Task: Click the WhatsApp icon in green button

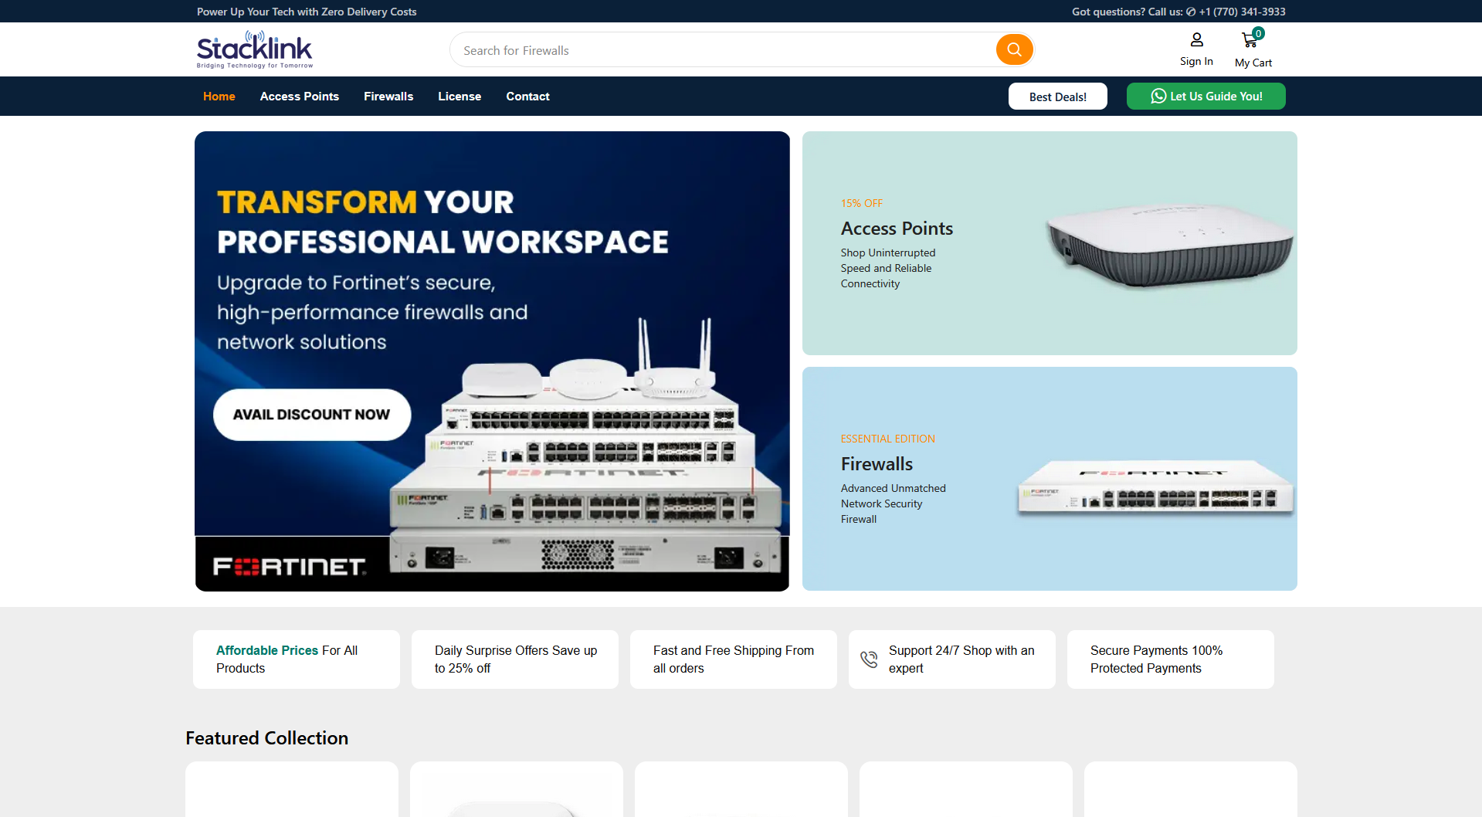Action: point(1158,97)
